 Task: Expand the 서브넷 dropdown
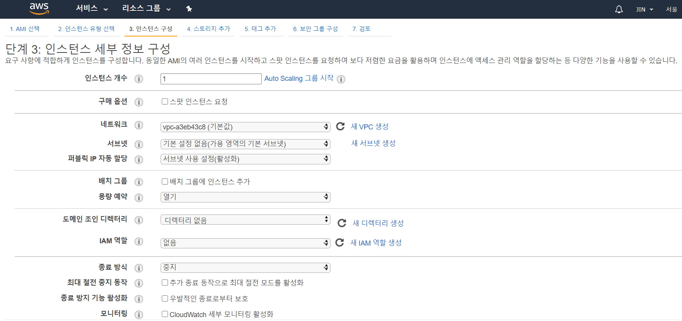point(245,144)
